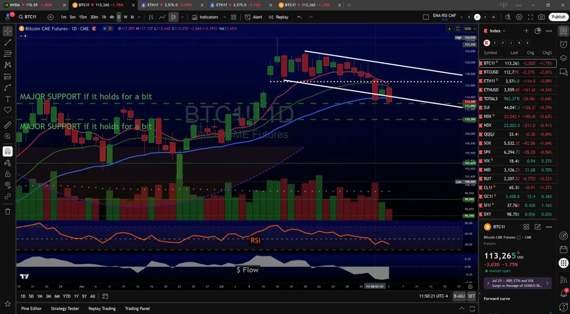Image resolution: width=570 pixels, height=314 pixels.
Task: Open the Fibonacci retracement tools
Action: [x=8, y=54]
